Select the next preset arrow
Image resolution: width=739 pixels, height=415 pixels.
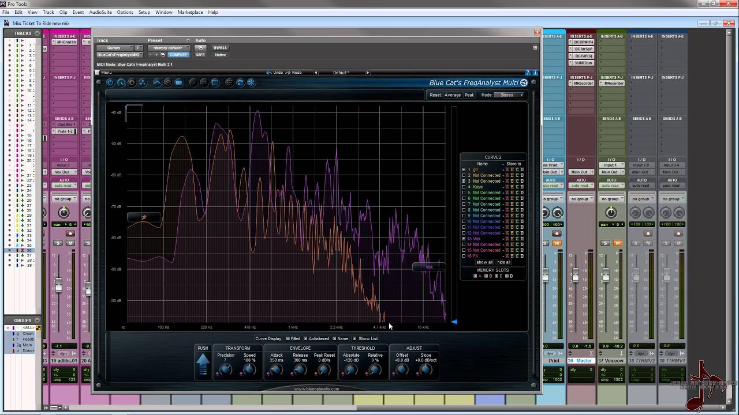point(368,73)
